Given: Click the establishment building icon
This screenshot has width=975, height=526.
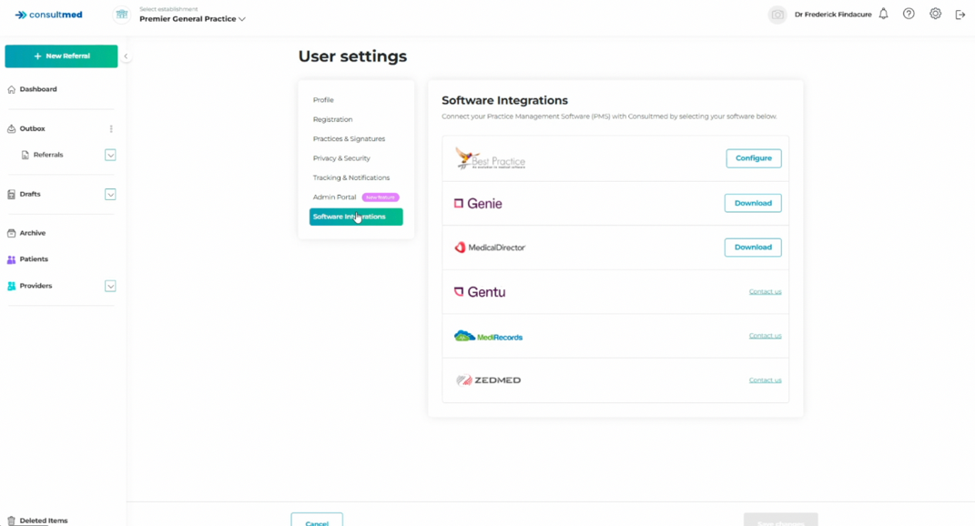Looking at the screenshot, I should (121, 15).
